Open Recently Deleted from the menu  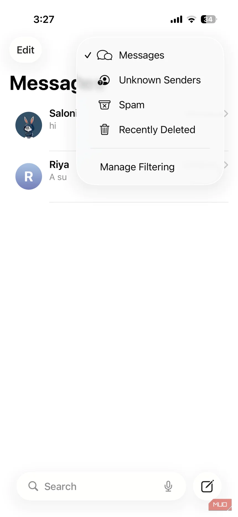pos(157,130)
